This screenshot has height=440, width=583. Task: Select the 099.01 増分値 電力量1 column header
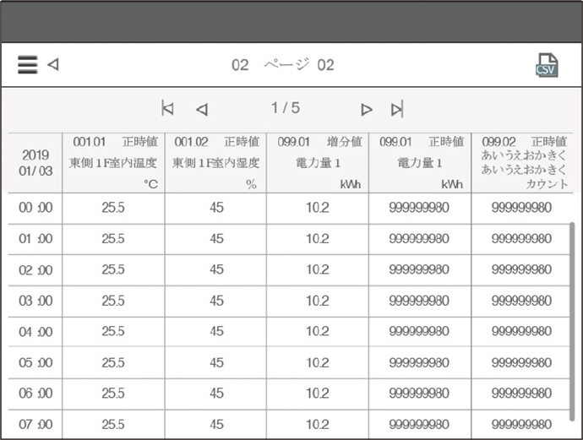(318, 163)
